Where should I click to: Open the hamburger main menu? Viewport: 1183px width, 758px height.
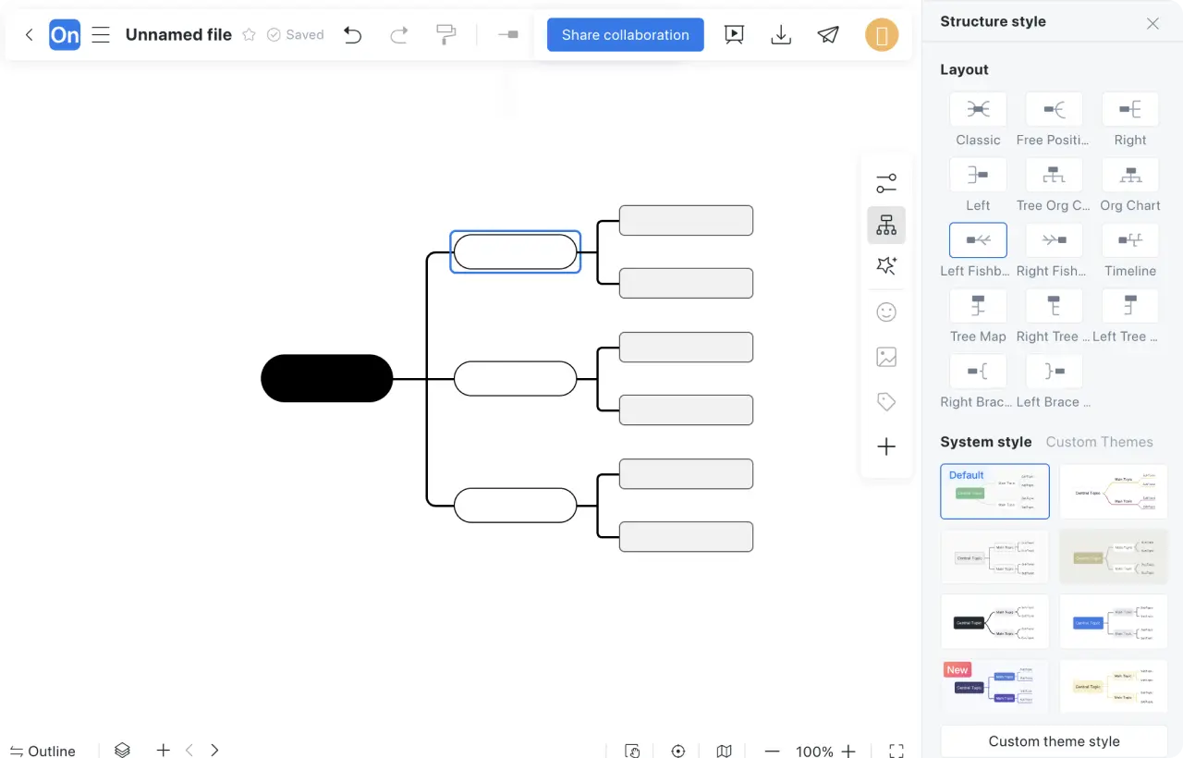point(101,35)
